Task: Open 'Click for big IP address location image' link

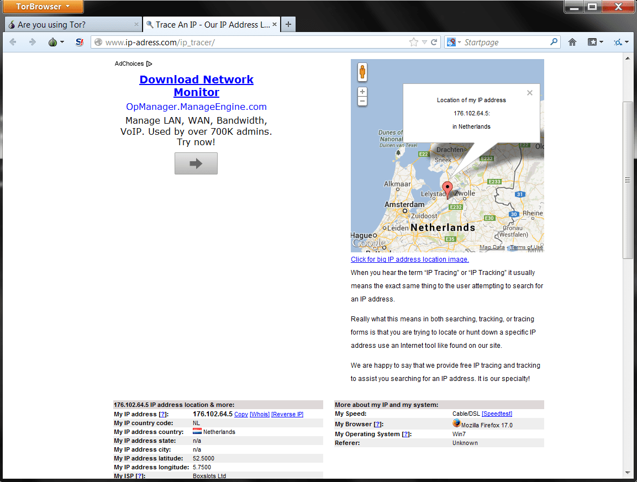Action: tap(410, 259)
